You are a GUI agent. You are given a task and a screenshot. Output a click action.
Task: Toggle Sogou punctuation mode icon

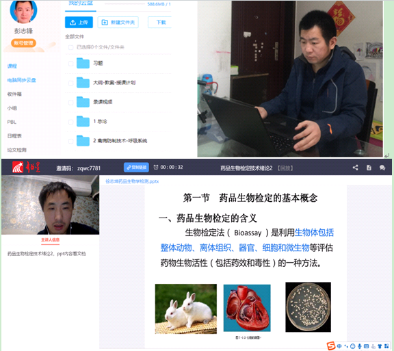[x=346, y=346]
